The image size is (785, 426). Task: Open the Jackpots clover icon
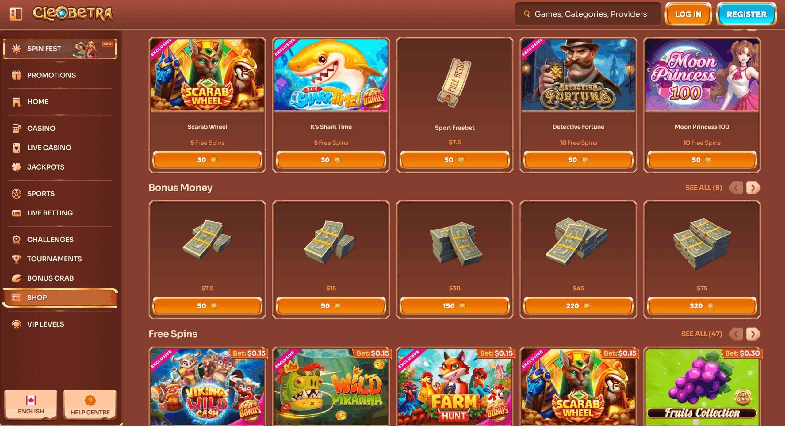[x=16, y=167]
